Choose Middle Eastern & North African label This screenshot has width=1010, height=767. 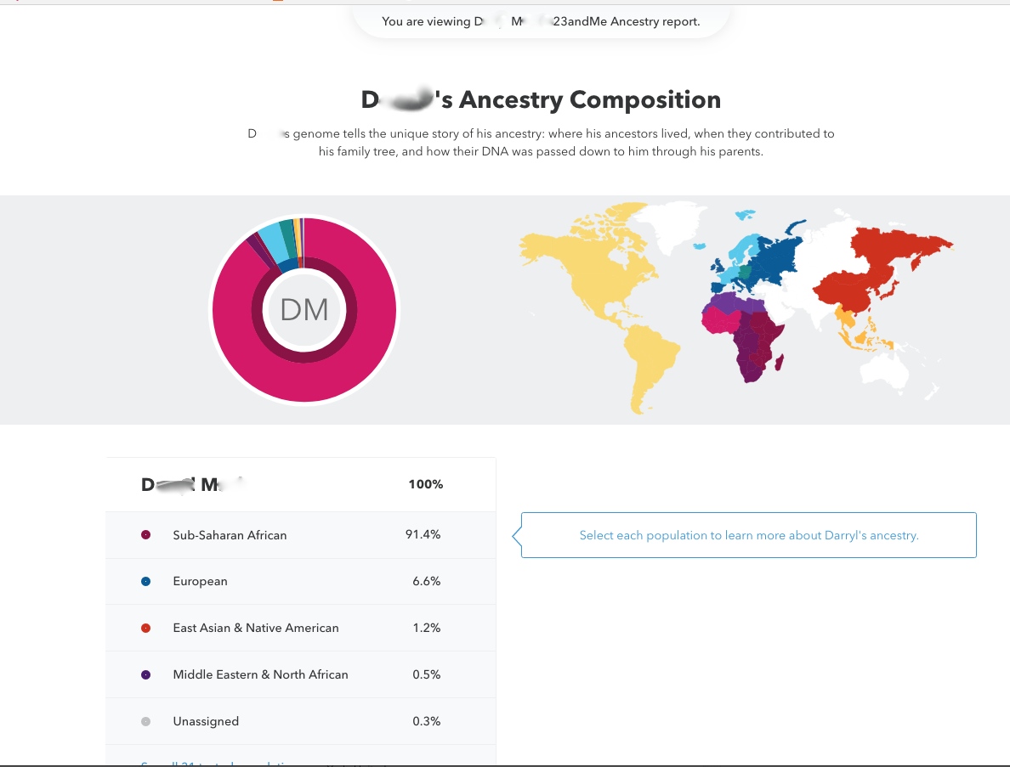260,674
